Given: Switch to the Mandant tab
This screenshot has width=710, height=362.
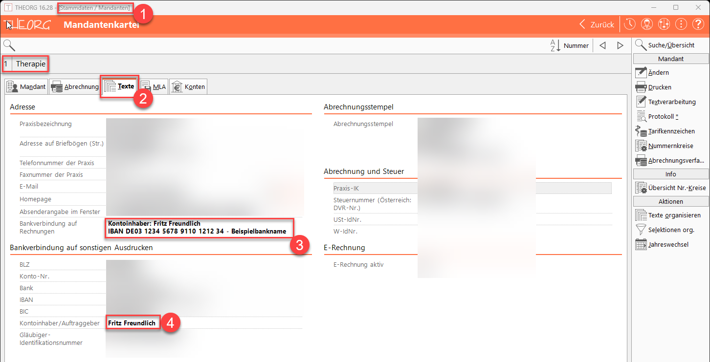Looking at the screenshot, I should [26, 87].
